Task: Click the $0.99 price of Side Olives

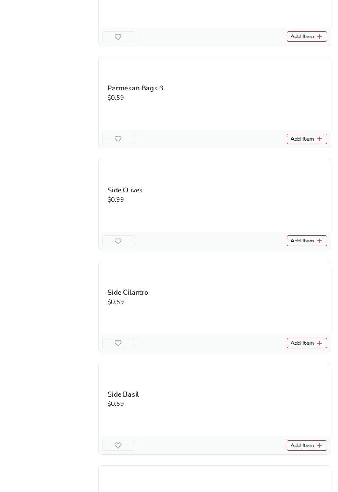Action: [x=116, y=200]
